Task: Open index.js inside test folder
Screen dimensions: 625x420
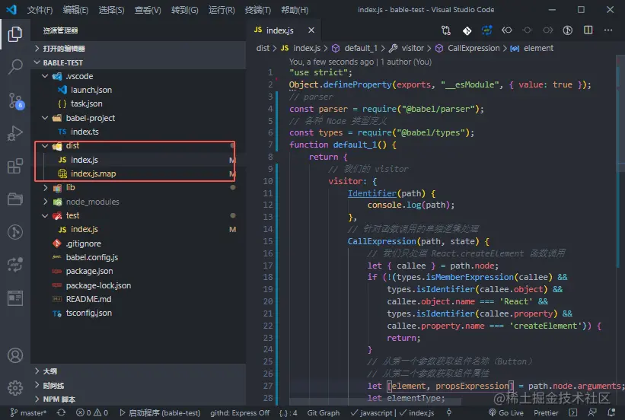Action: [x=84, y=229]
